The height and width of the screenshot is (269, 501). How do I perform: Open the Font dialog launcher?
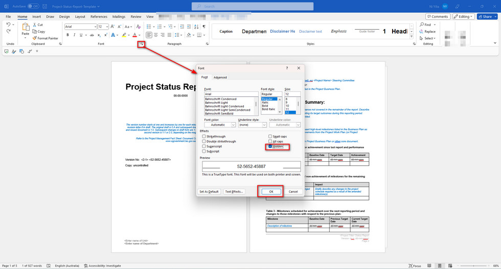click(x=141, y=44)
